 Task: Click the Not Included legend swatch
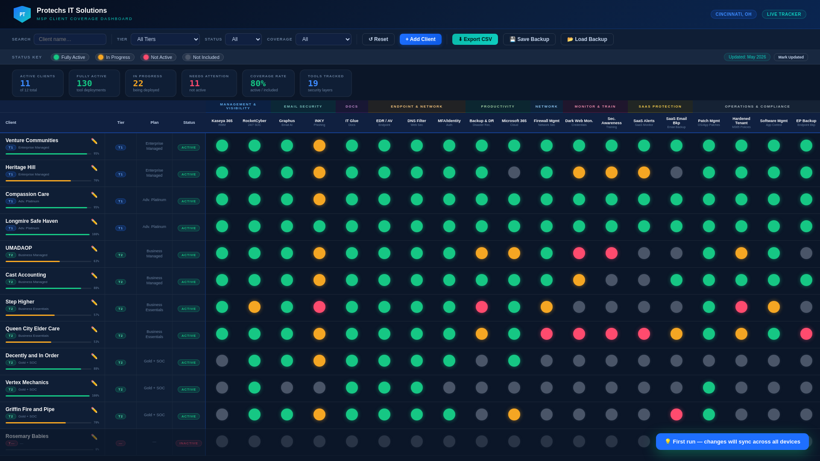click(188, 57)
